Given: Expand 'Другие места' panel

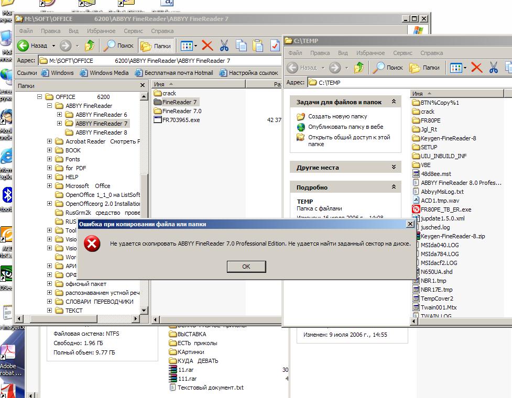Looking at the screenshot, I should [394, 168].
